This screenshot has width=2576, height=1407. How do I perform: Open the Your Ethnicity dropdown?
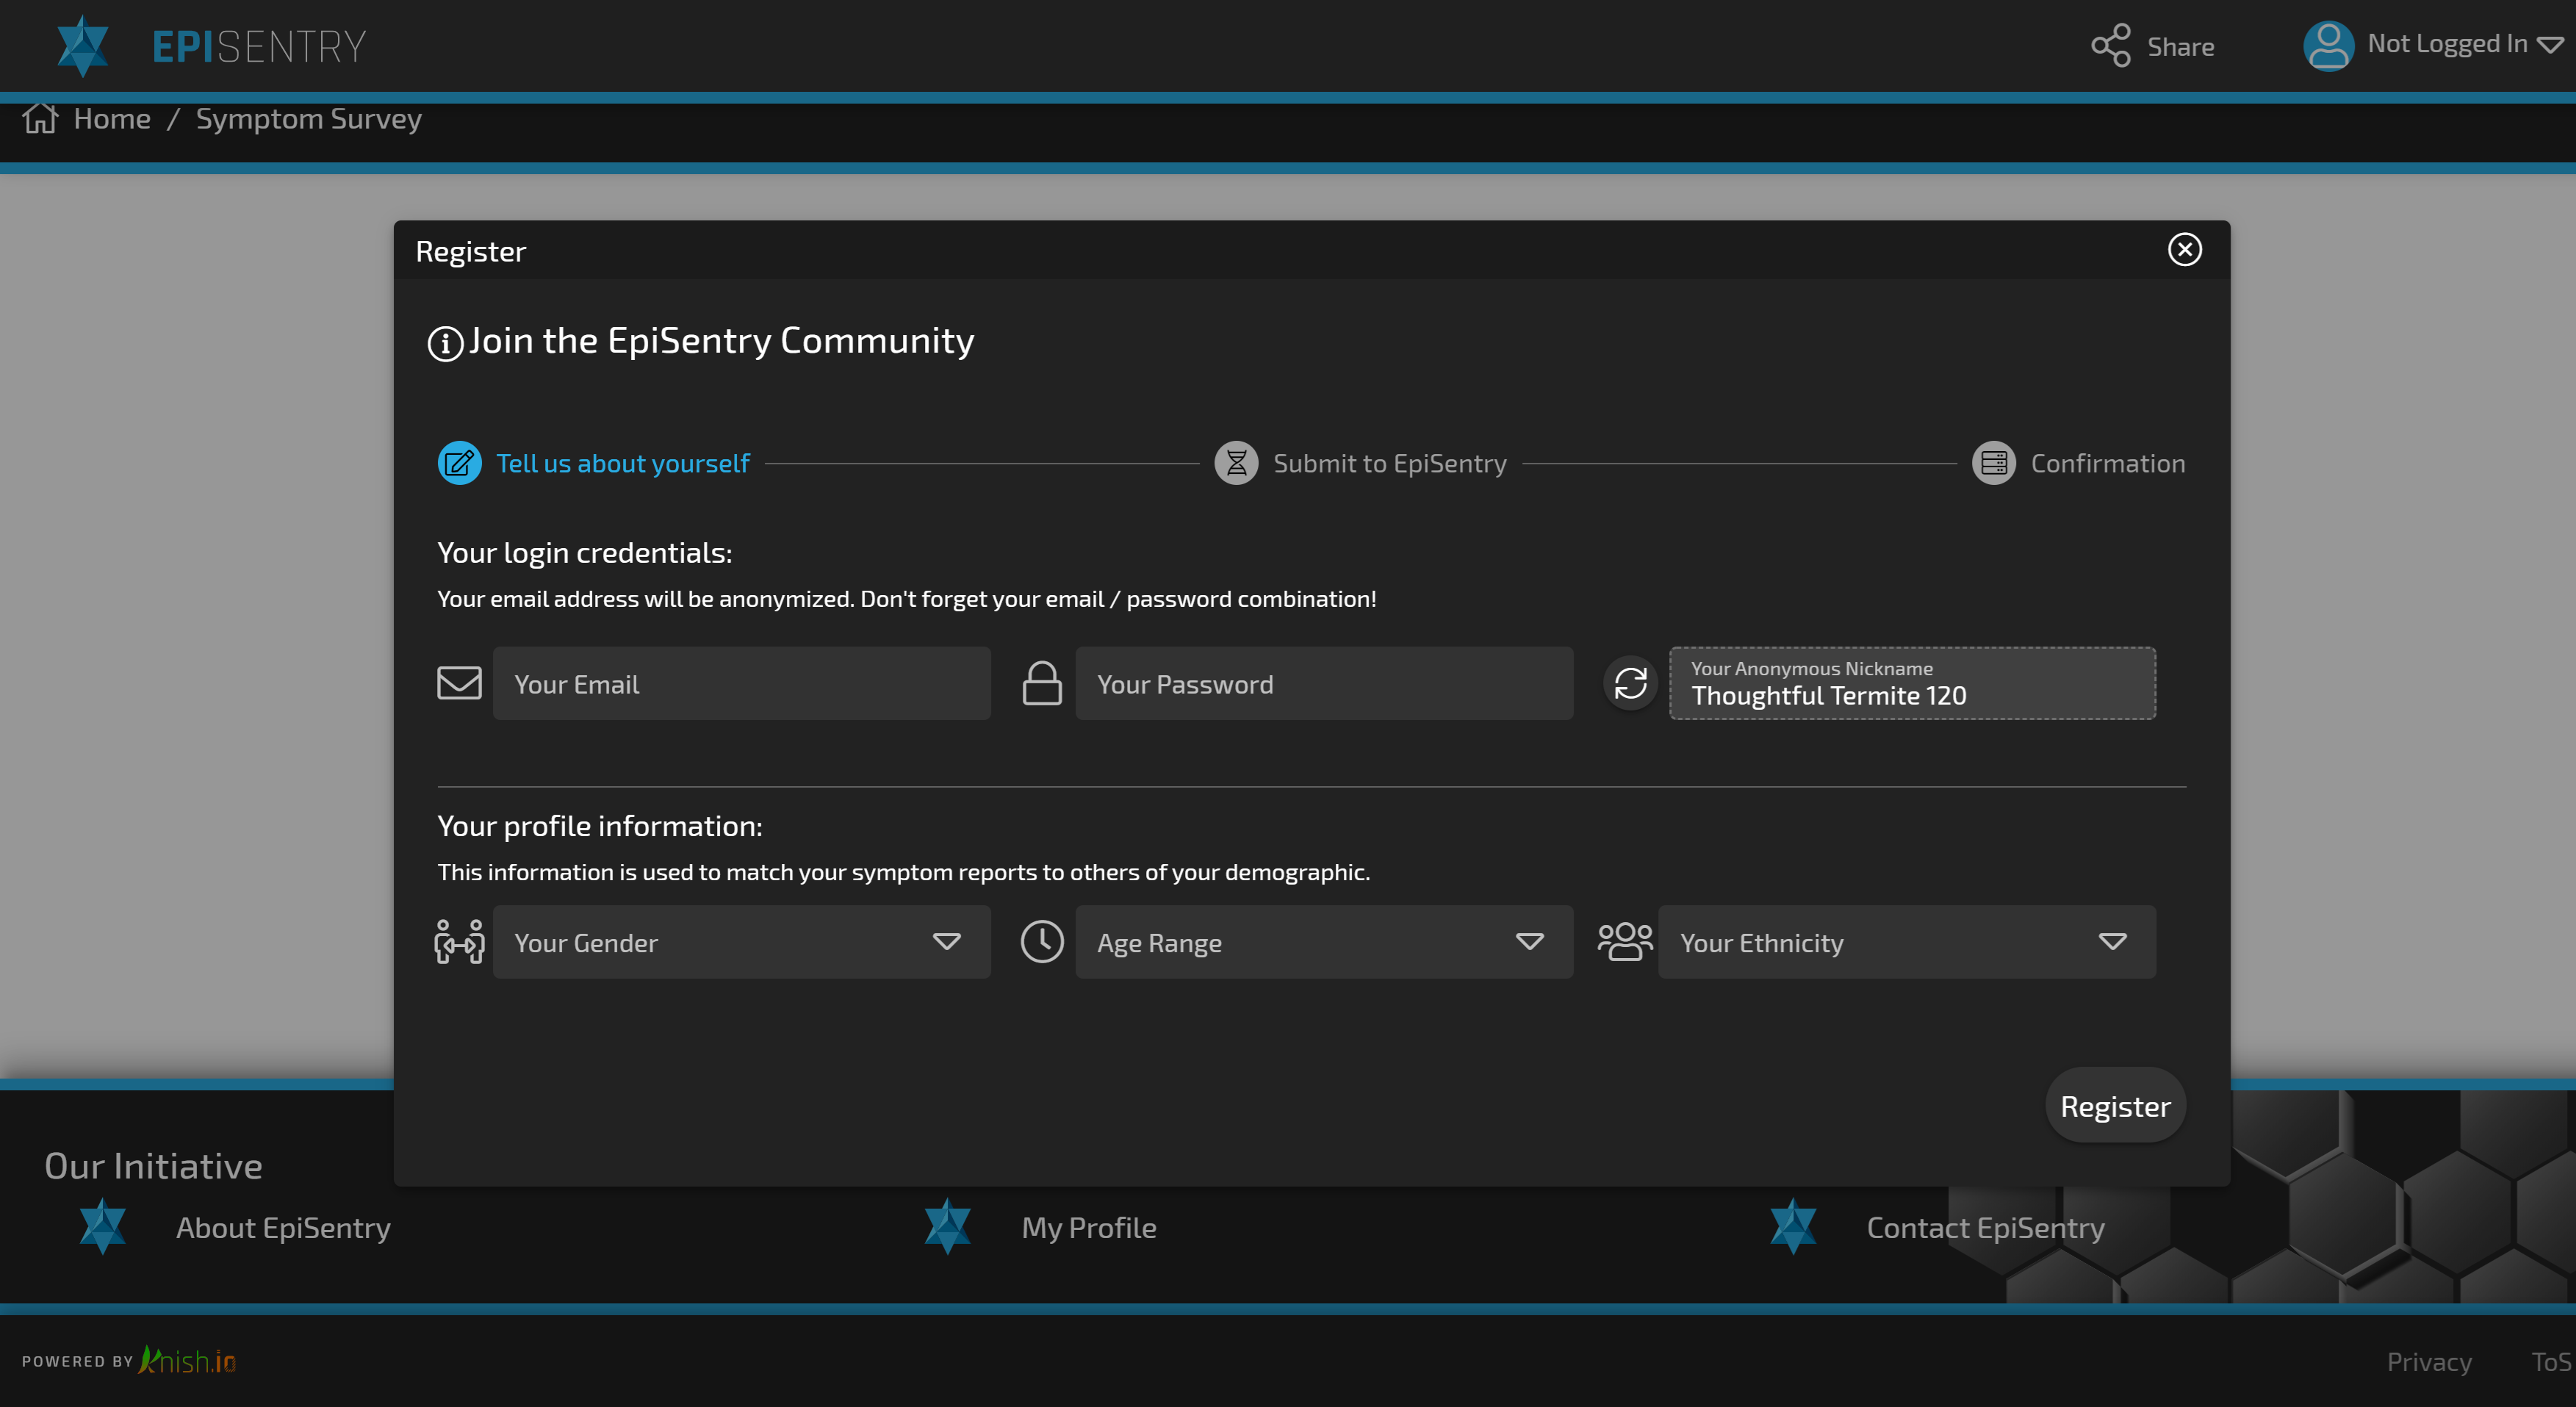pyautogui.click(x=1906, y=942)
